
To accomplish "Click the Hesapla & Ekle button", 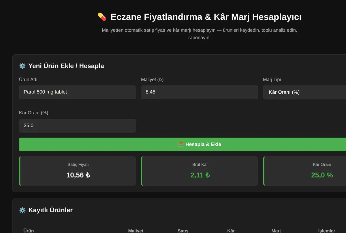I will click(x=183, y=144).
